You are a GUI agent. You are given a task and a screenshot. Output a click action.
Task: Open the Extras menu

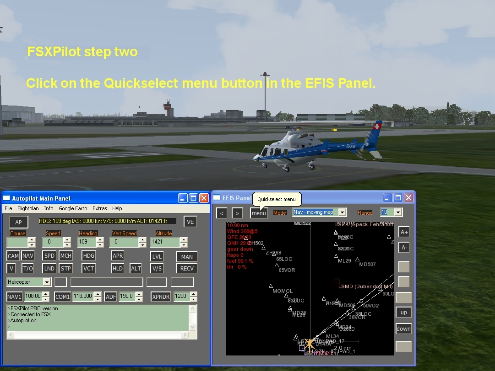(x=100, y=208)
